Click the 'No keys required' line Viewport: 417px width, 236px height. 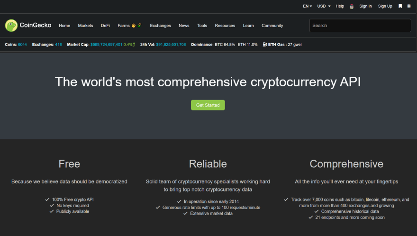coord(69,205)
